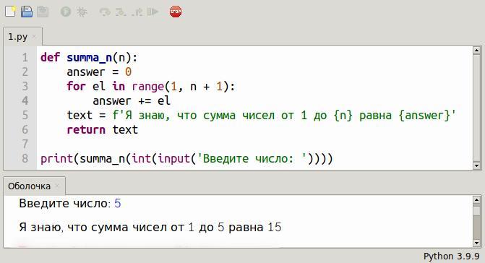The image size is (485, 263).
Task: Stop the program with the red STOP icon
Action: coord(176,12)
